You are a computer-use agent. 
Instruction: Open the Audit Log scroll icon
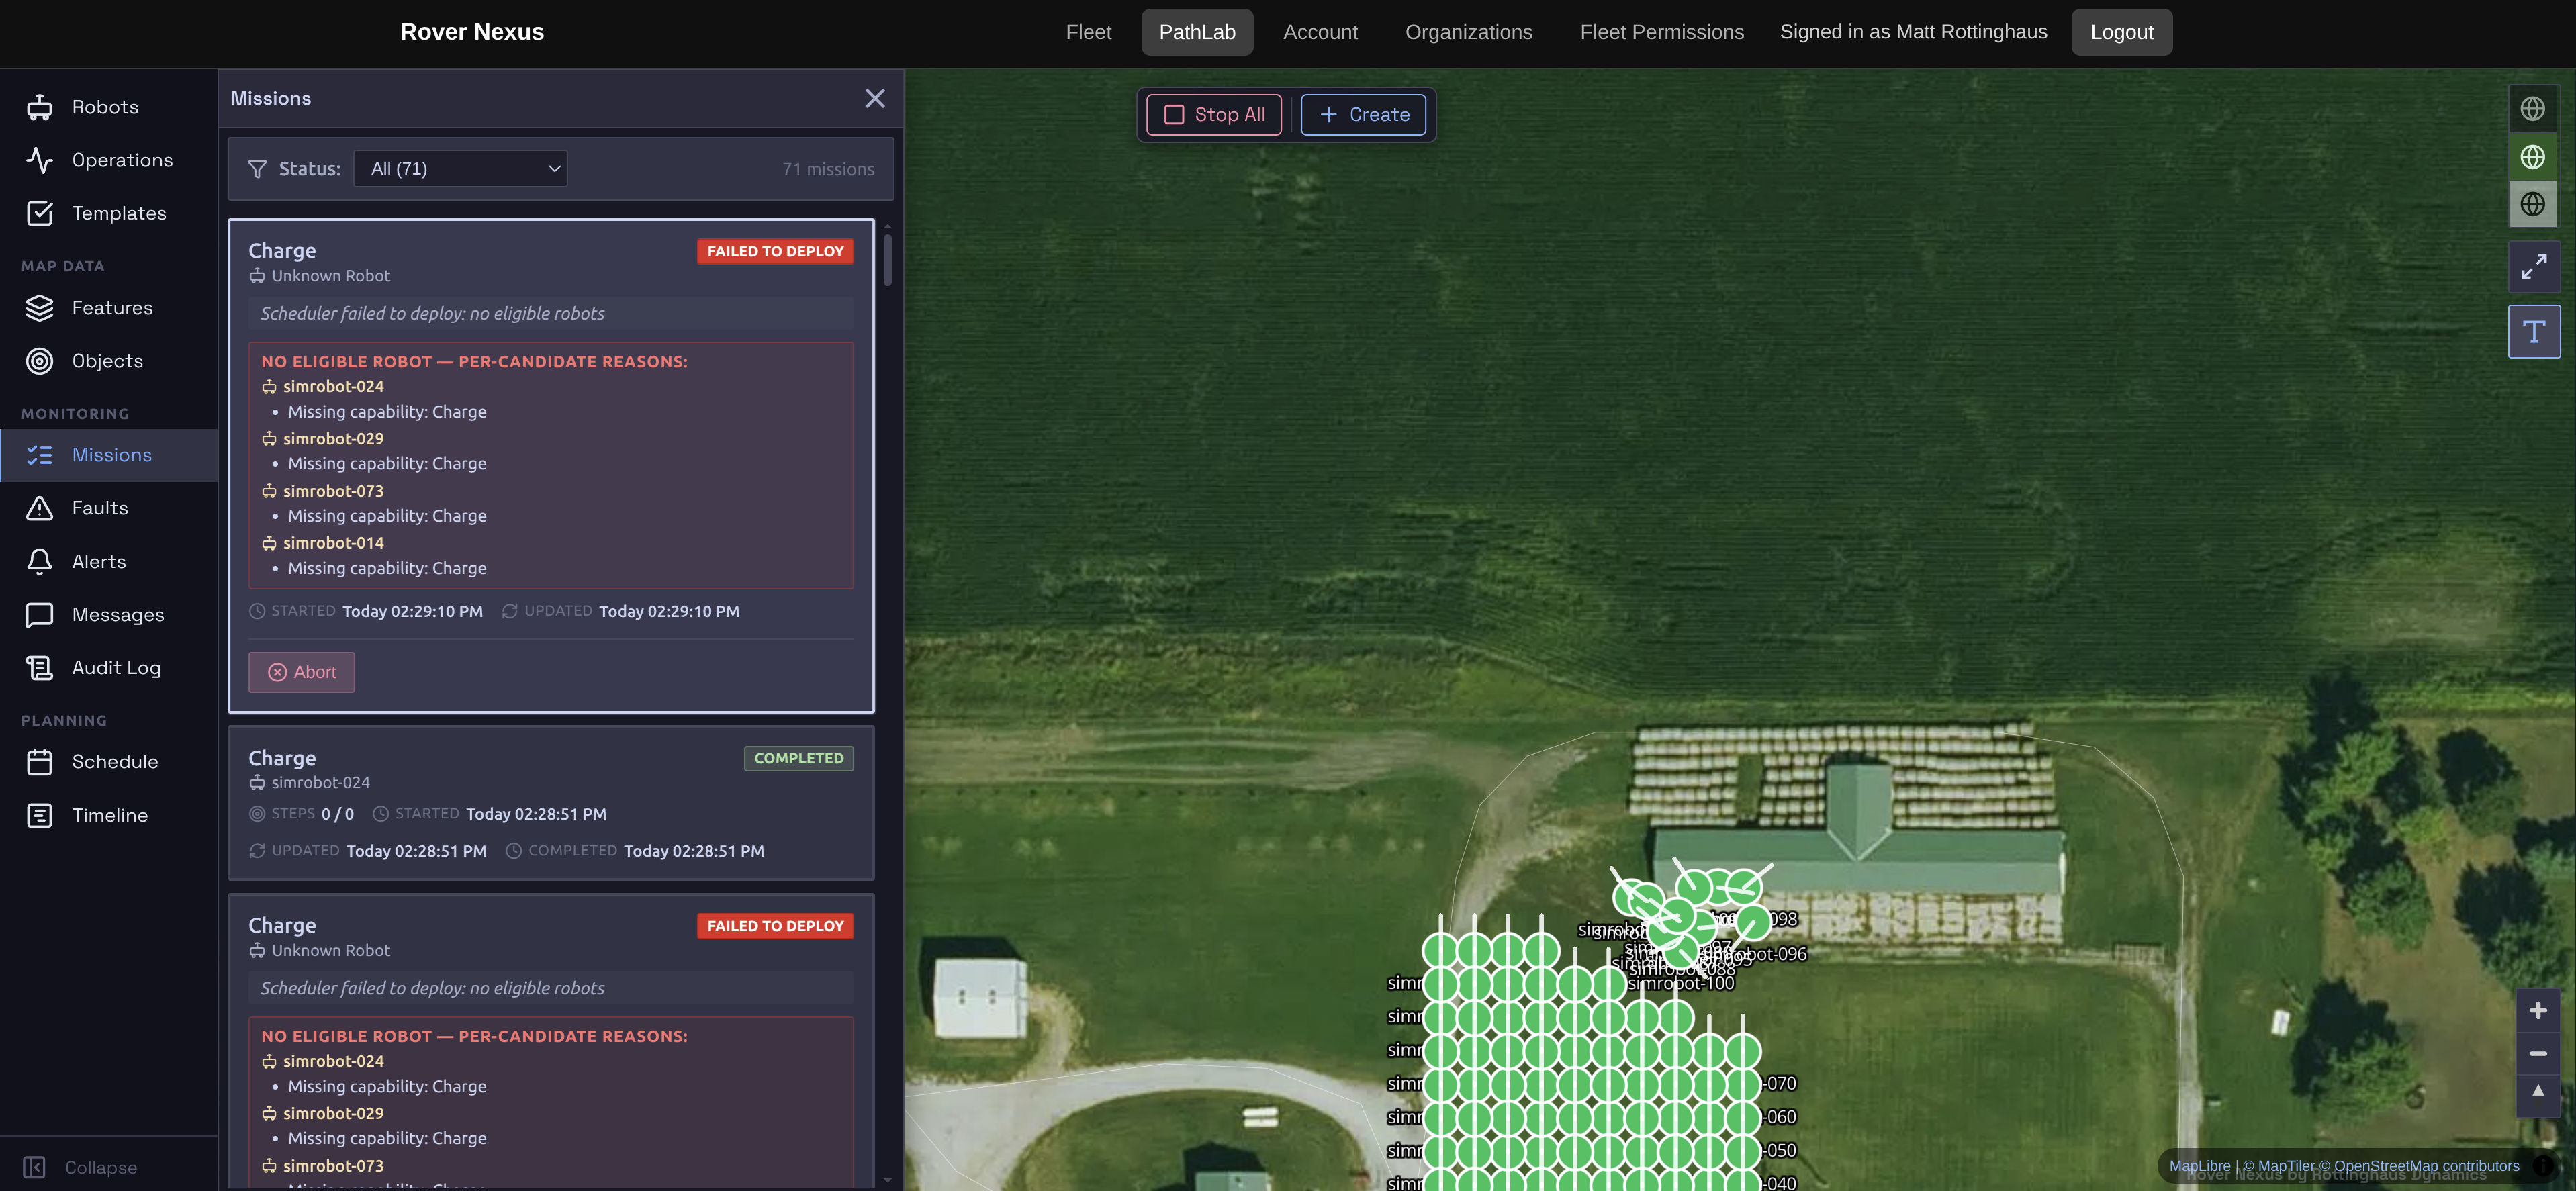pos(39,667)
